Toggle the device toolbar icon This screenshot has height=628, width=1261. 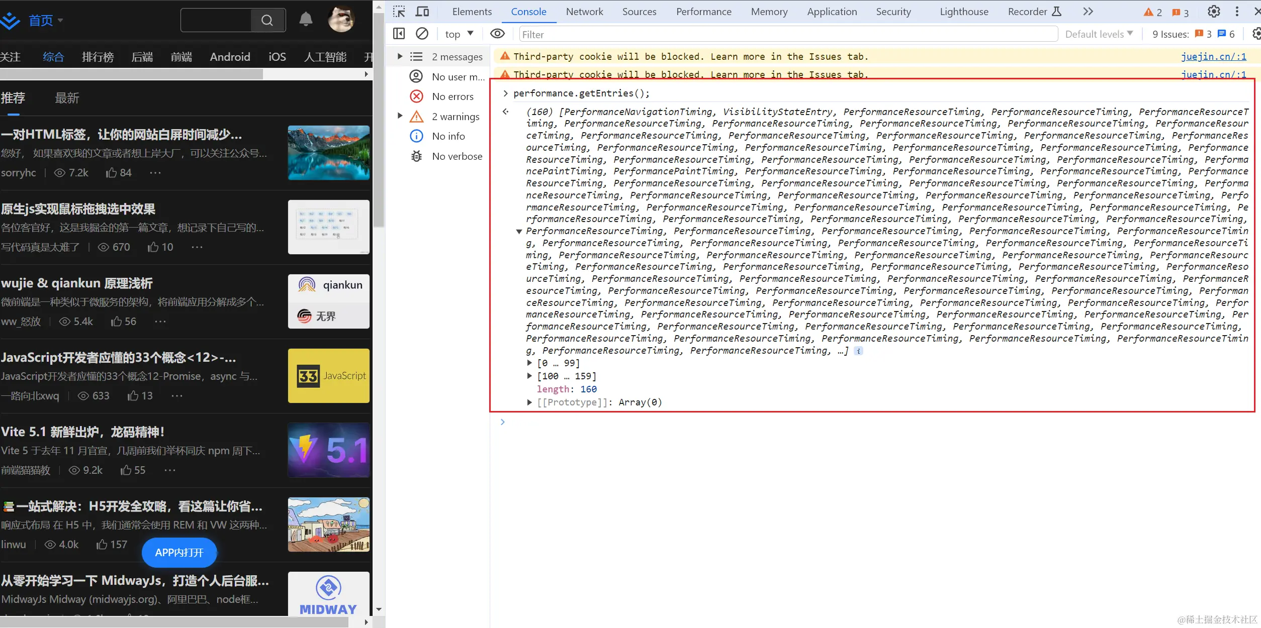[422, 12]
